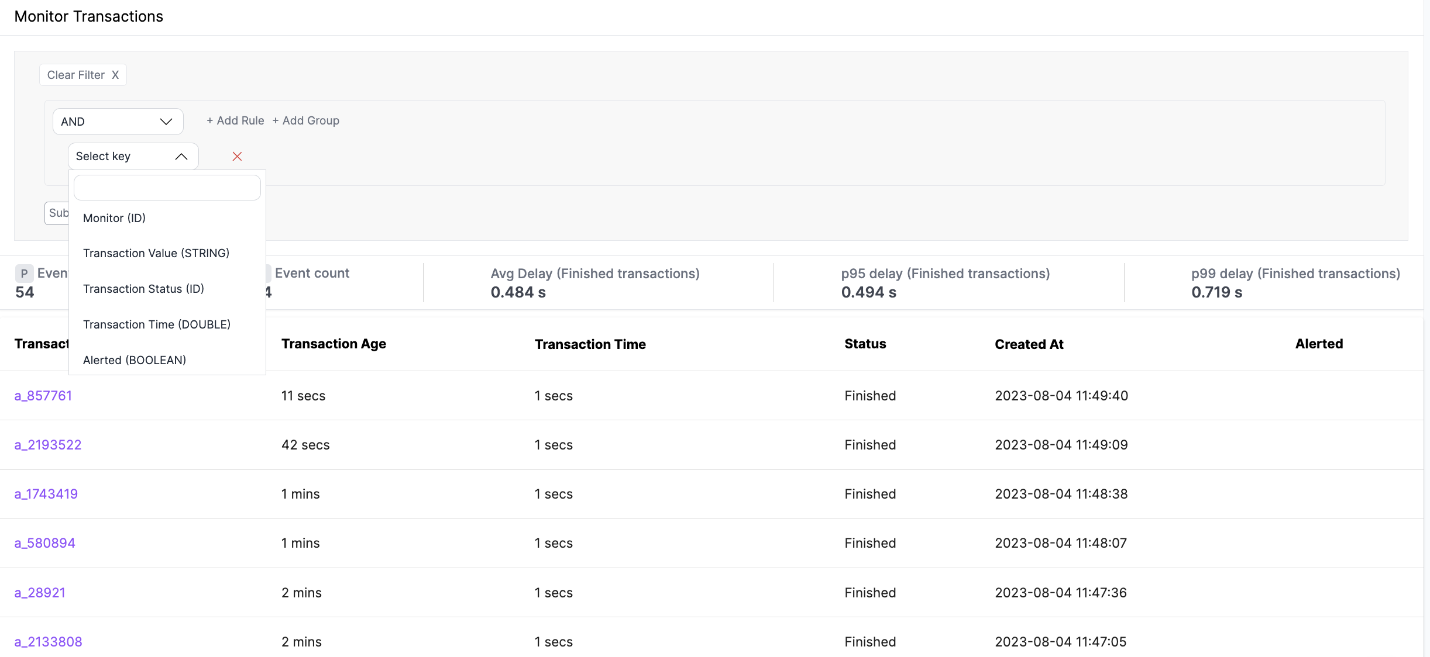Viewport: 1430px width, 657px height.
Task: Select Transaction Status (ID) as the key
Action: (143, 289)
